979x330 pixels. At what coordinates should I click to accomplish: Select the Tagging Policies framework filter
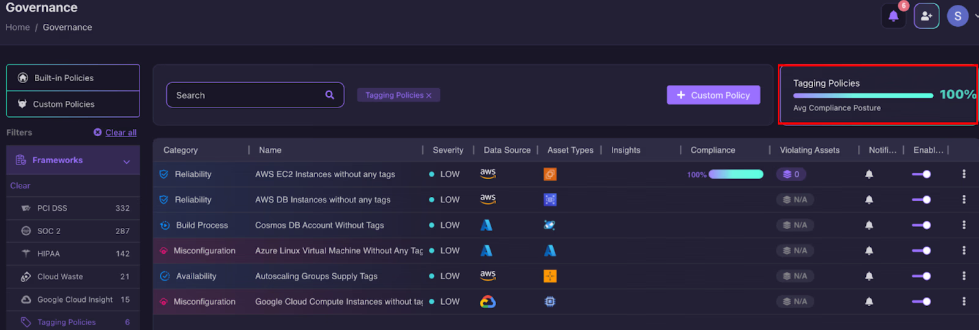[73, 322]
